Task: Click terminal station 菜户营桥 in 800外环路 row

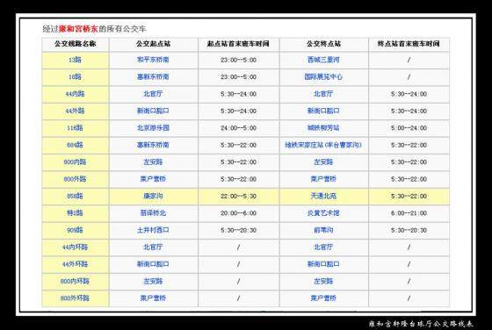Action: (323, 298)
